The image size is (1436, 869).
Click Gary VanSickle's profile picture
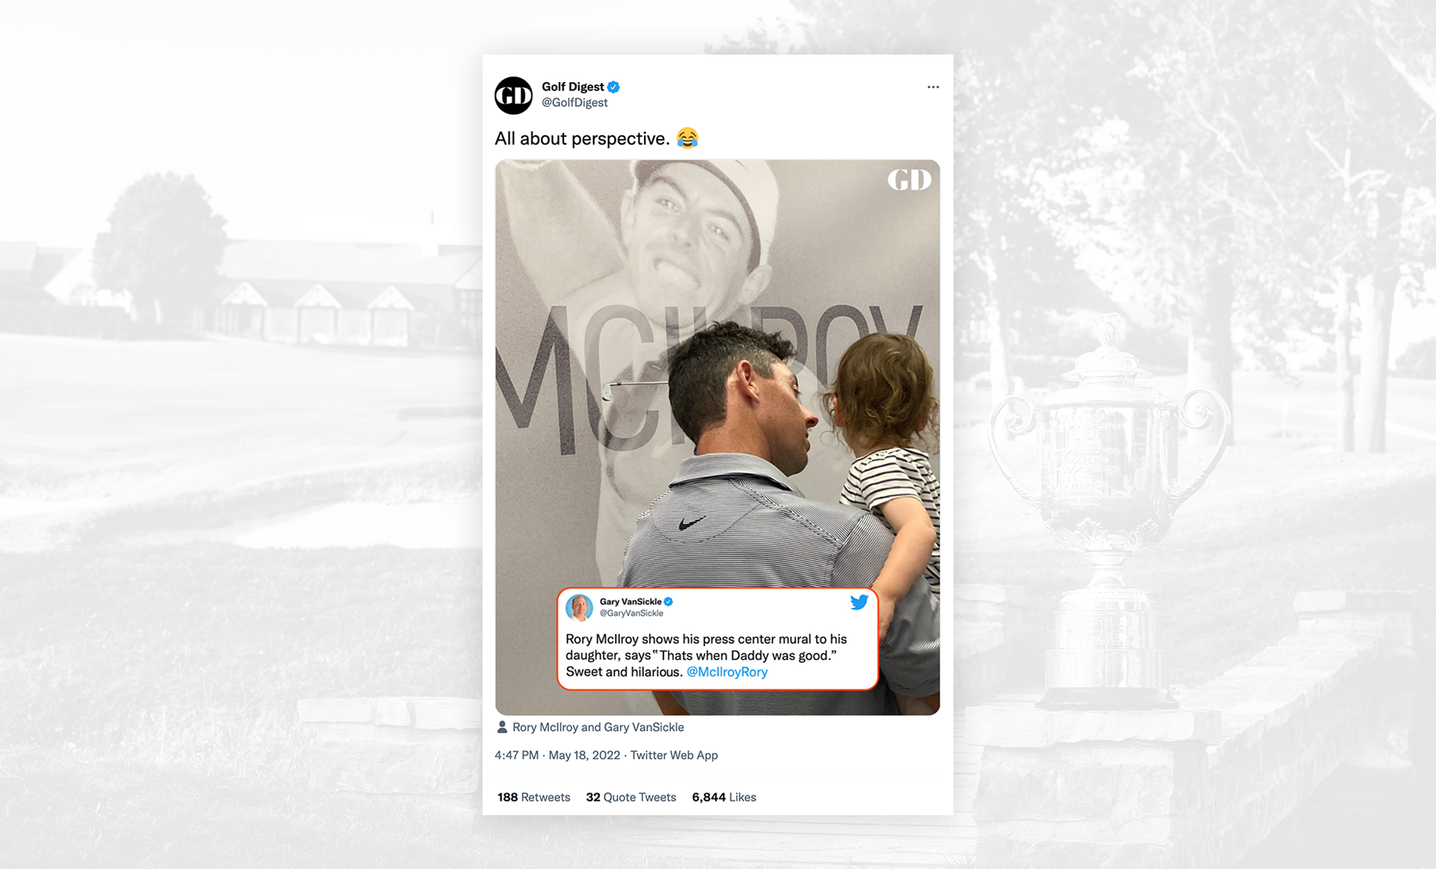point(579,607)
